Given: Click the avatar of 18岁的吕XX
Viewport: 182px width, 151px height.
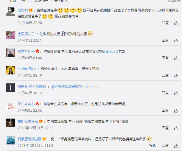Looking at the screenshot, I should click(10, 70).
